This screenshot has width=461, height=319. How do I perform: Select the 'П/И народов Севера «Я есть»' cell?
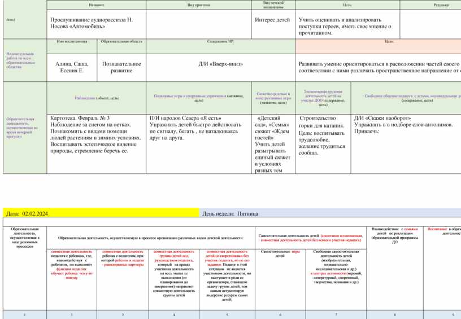point(199,143)
